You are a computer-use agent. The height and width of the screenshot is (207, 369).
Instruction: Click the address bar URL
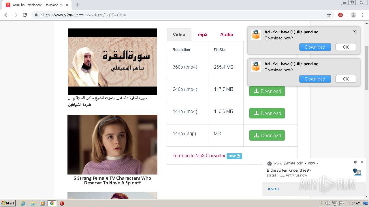coord(83,15)
